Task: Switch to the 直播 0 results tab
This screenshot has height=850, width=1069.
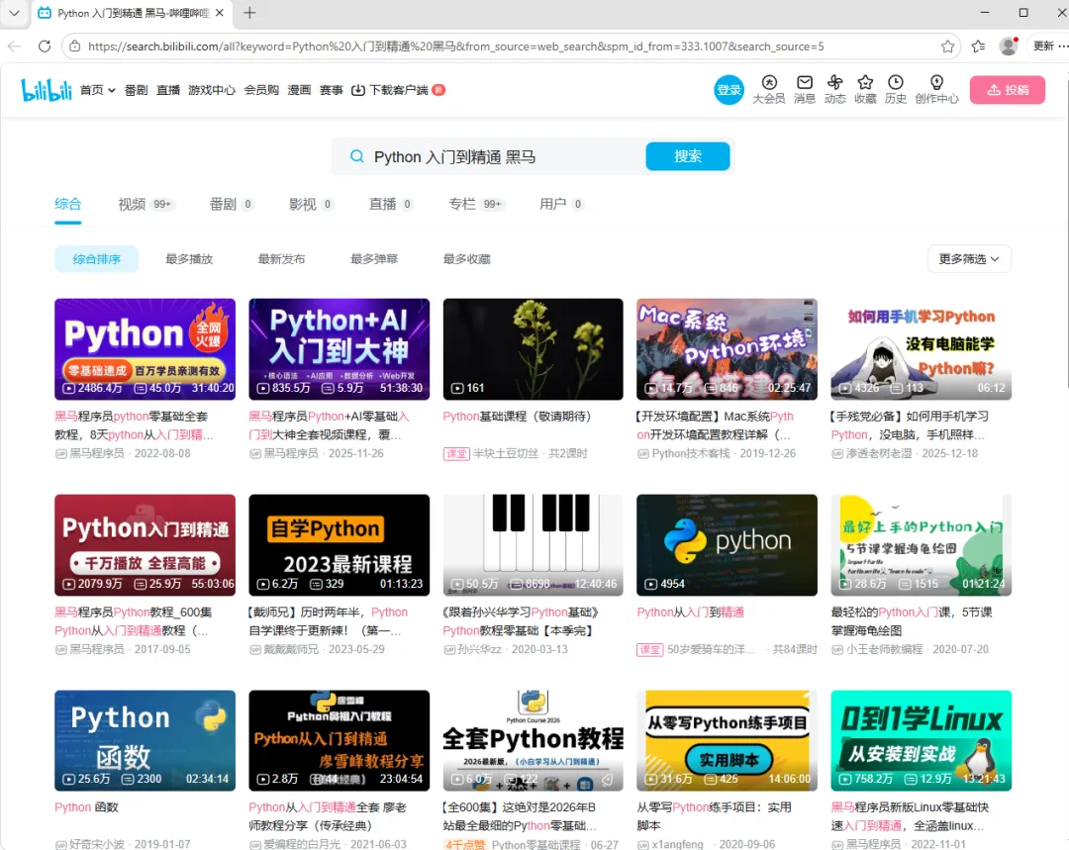Action: click(x=391, y=204)
